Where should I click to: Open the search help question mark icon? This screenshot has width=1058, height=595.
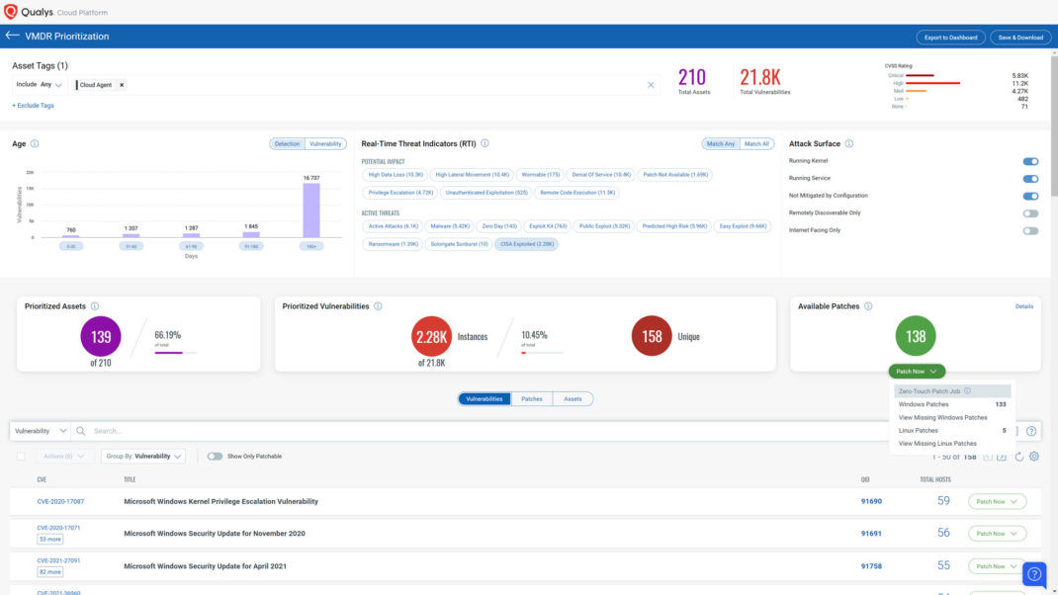(x=1031, y=431)
